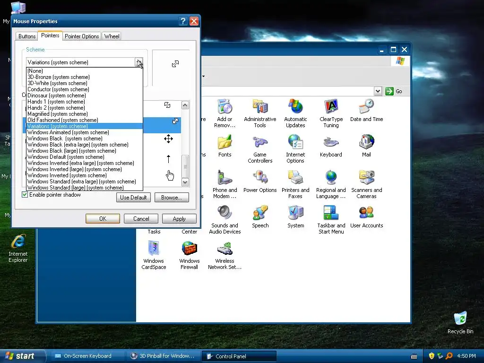
Task: Choose 3D-Bronze system scheme
Action: click(x=84, y=77)
